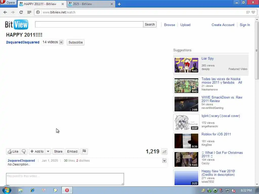Go back with the browser back arrow
This screenshot has height=194, width=259.
(x=5, y=12)
